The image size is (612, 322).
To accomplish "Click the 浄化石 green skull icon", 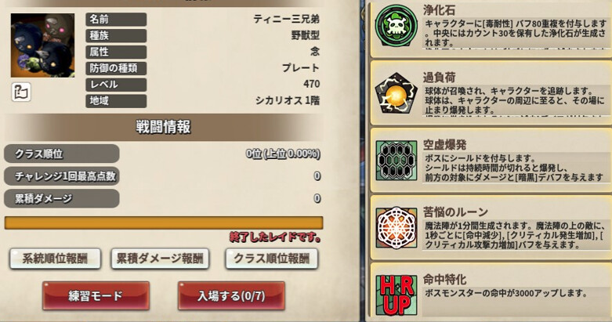I will click(x=397, y=26).
